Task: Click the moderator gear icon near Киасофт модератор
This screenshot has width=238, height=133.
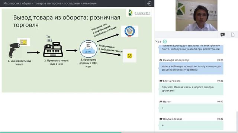Action: point(161,60)
